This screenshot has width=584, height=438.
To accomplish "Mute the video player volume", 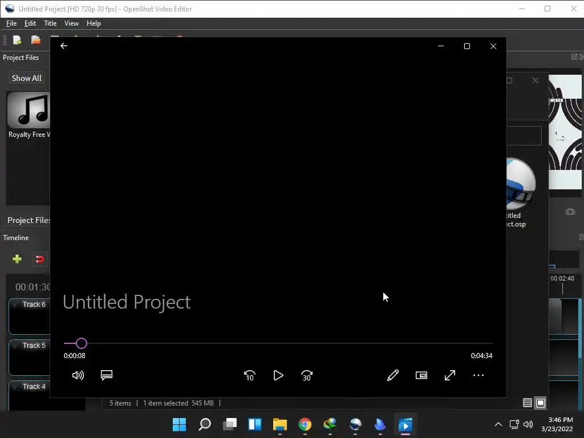I will 78,375.
